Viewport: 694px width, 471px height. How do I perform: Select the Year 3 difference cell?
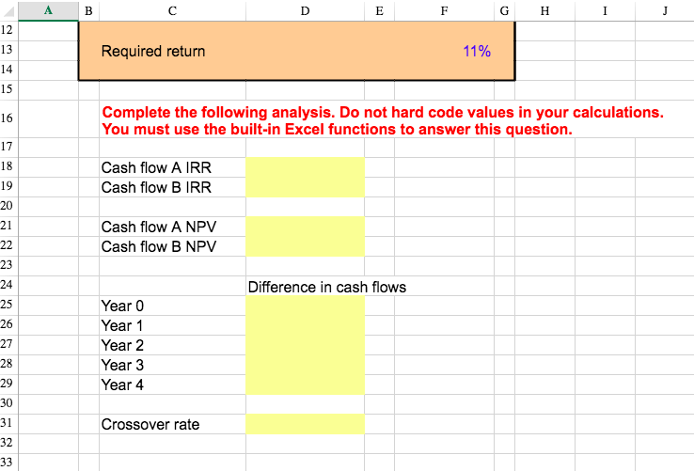(305, 365)
